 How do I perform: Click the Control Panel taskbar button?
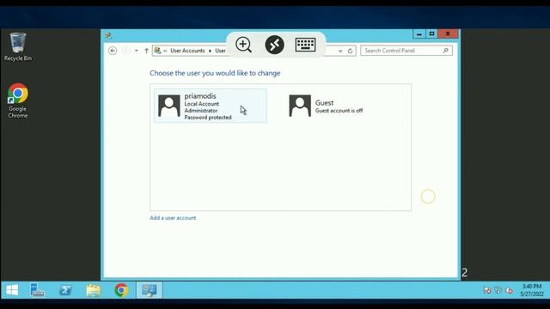click(150, 290)
